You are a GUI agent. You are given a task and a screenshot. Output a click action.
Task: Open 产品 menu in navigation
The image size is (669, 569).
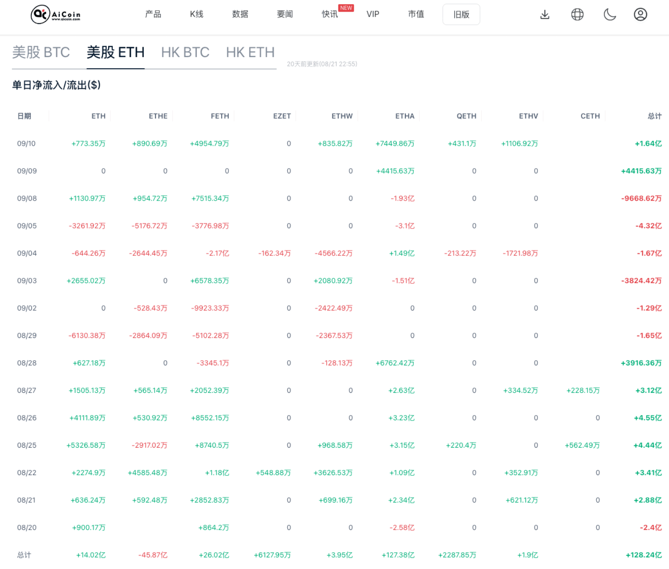coord(153,14)
